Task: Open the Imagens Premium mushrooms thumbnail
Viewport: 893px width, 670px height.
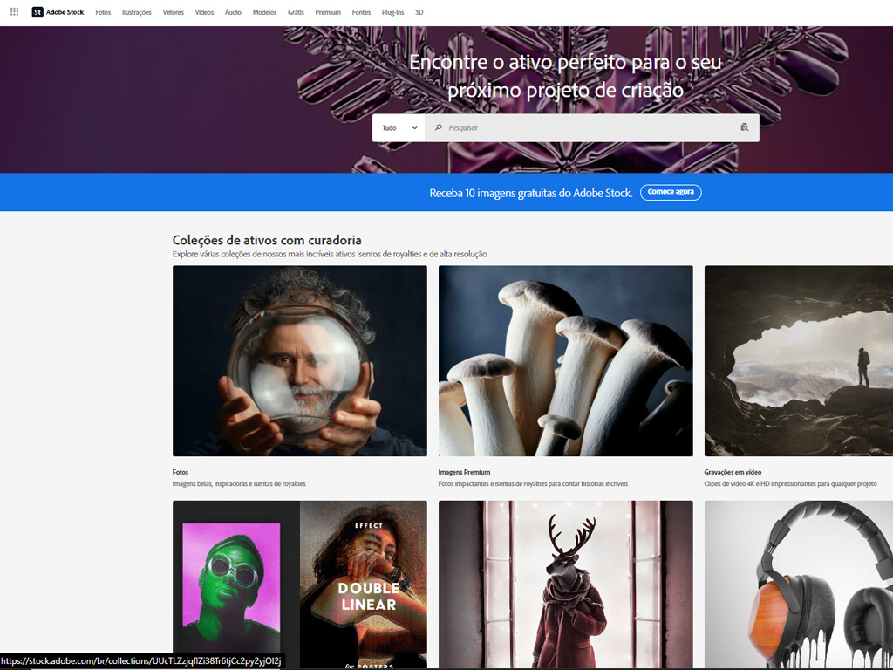Action: [565, 360]
